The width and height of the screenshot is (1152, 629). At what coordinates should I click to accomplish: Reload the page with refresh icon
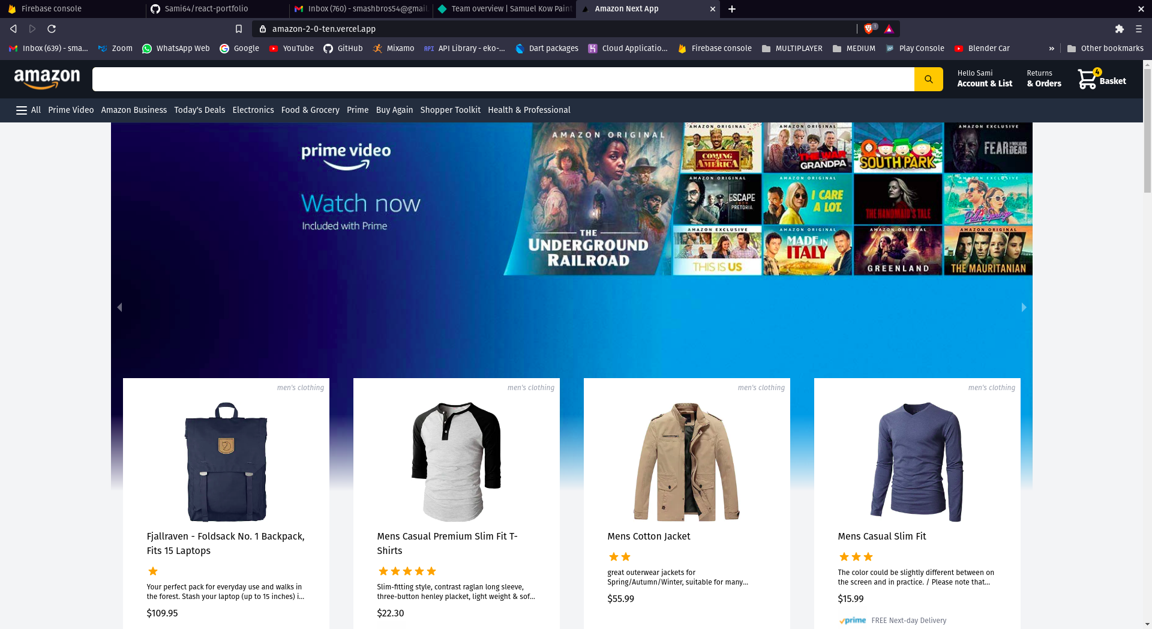[52, 29]
